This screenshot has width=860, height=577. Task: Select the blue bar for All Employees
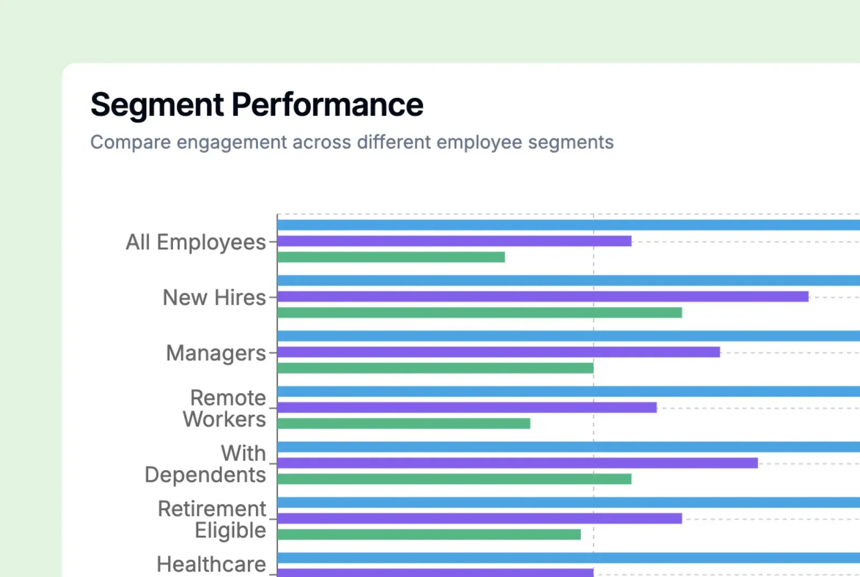pyautogui.click(x=568, y=225)
